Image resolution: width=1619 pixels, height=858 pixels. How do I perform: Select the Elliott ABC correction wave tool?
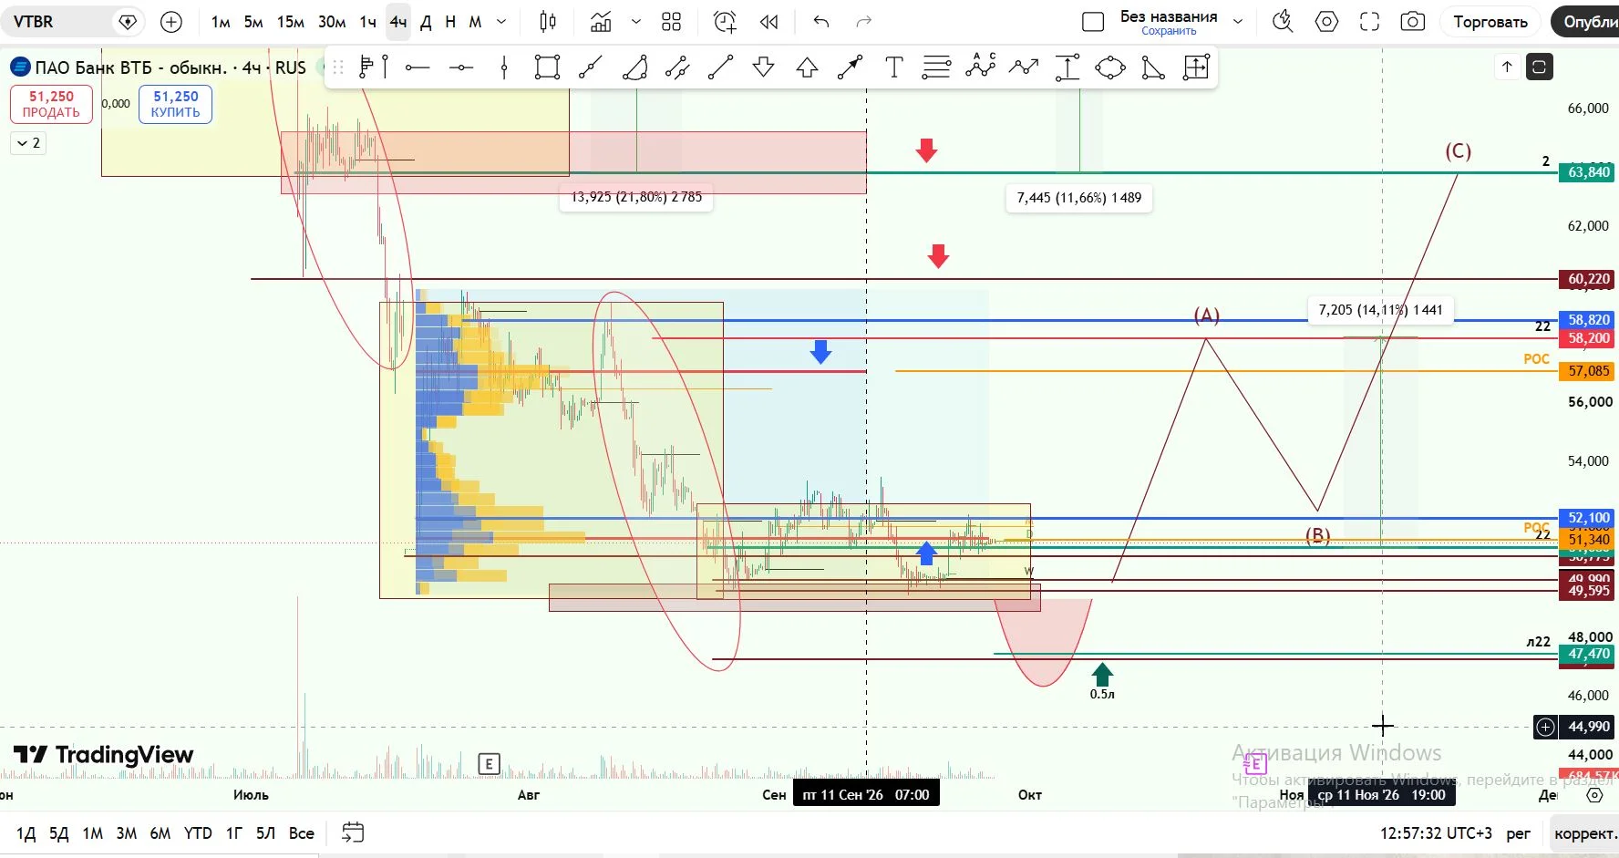(981, 67)
